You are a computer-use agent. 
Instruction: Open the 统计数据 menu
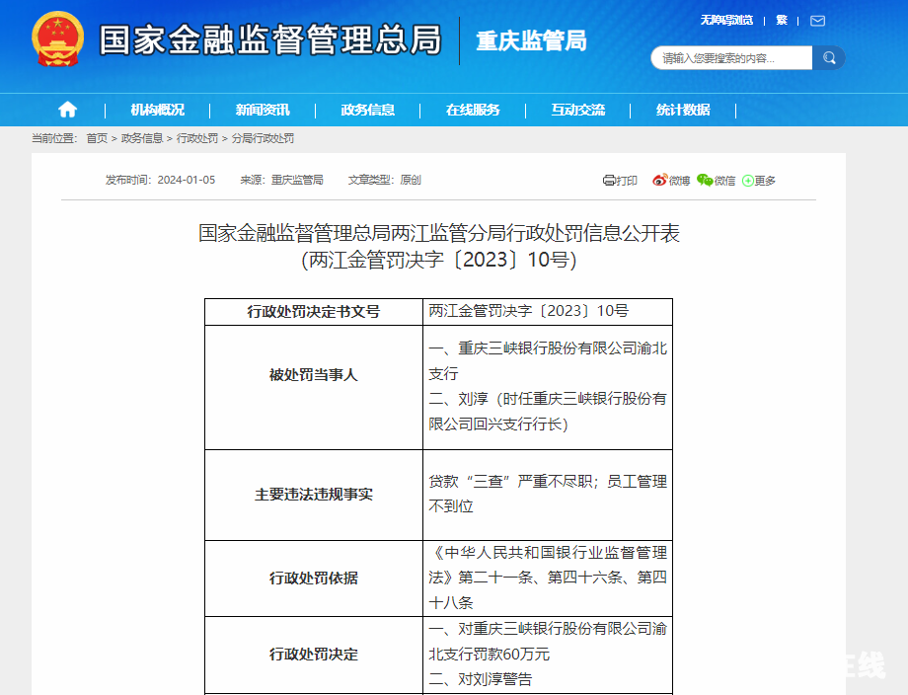coord(683,110)
